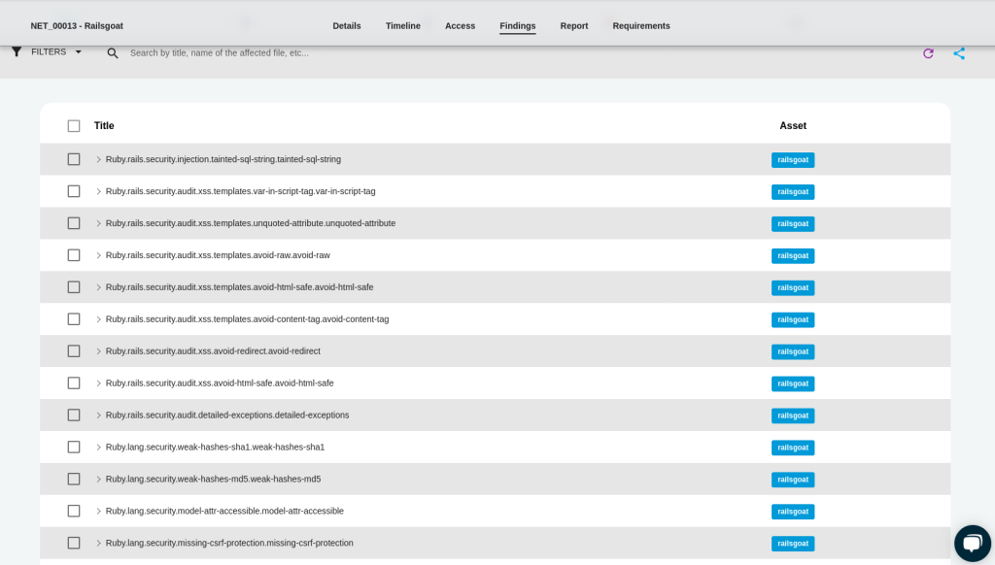Expand the detailed-exceptions finding row
Image resolution: width=995 pixels, height=565 pixels.
pos(98,415)
